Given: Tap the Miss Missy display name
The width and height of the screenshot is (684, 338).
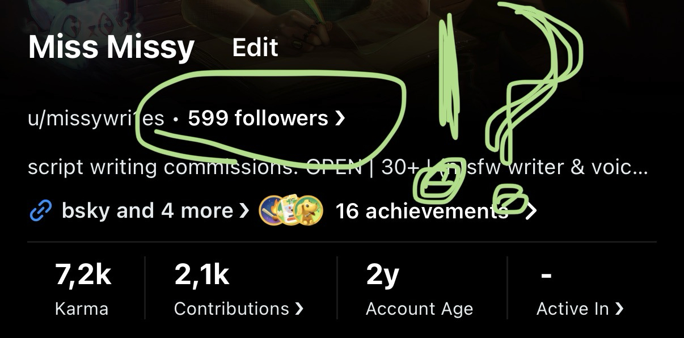Looking at the screenshot, I should 112,48.
